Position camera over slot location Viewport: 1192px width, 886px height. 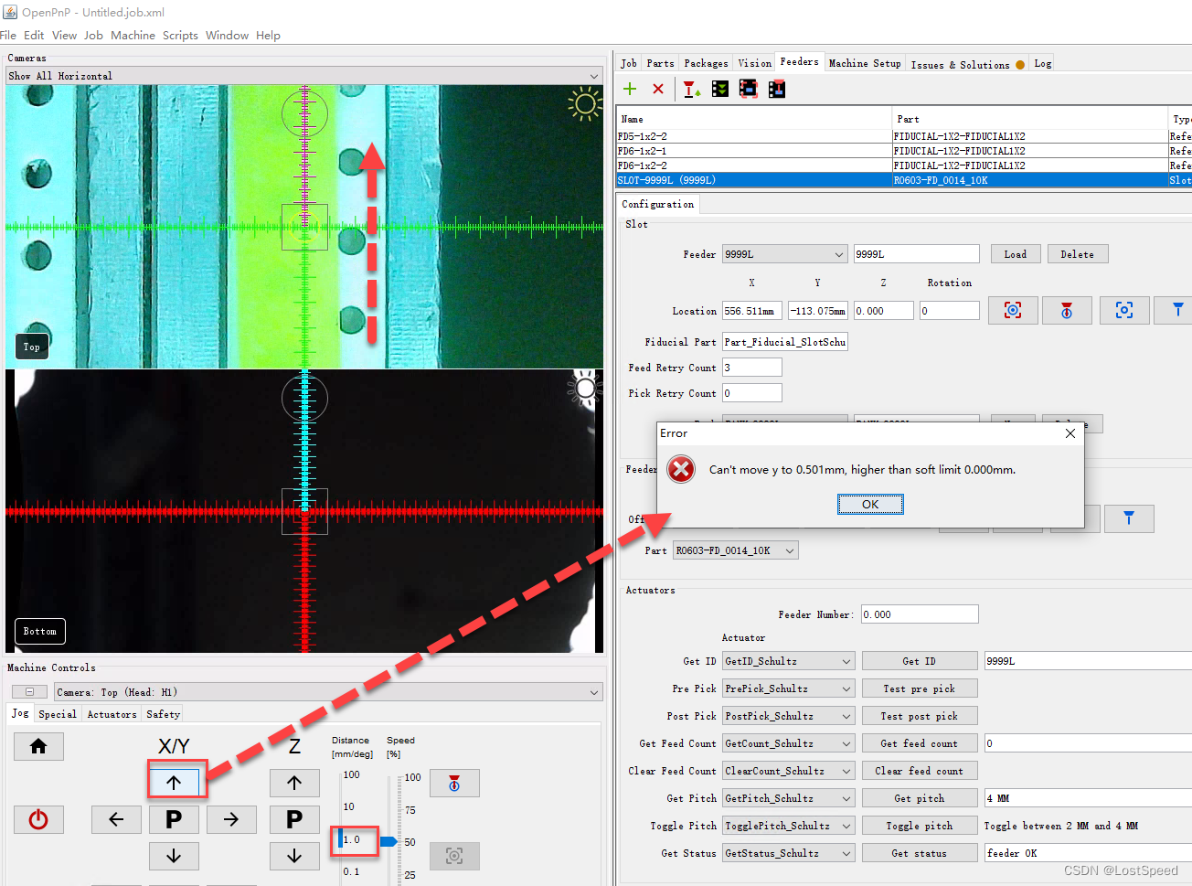click(1124, 311)
